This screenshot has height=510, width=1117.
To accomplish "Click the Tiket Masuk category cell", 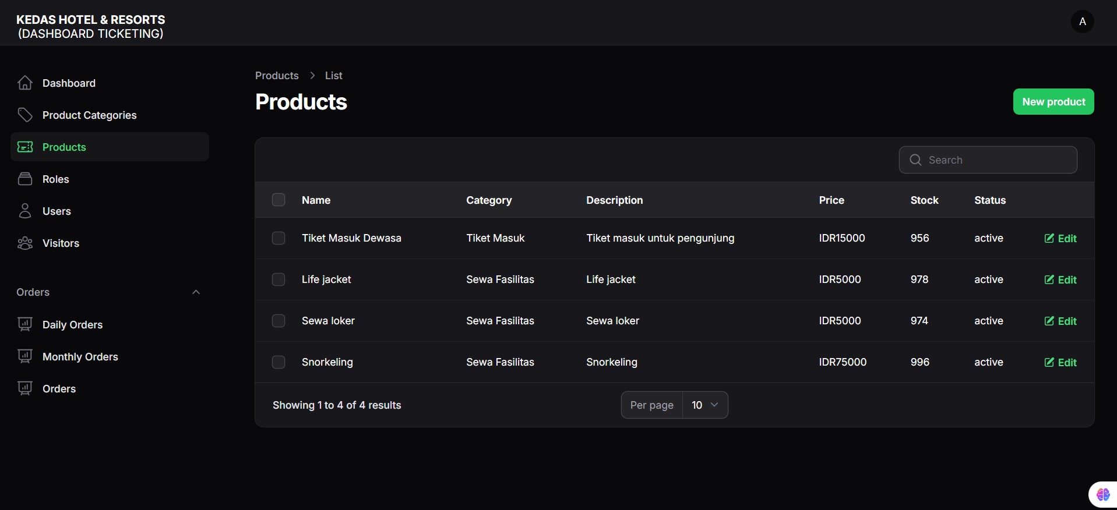I will [x=495, y=238].
